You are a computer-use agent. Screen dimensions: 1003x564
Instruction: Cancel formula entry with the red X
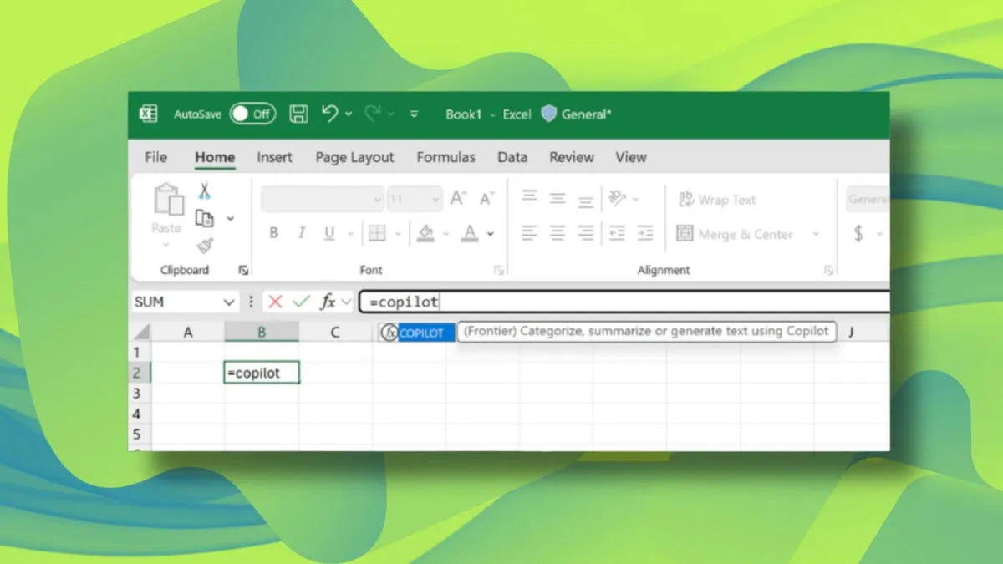click(x=276, y=301)
